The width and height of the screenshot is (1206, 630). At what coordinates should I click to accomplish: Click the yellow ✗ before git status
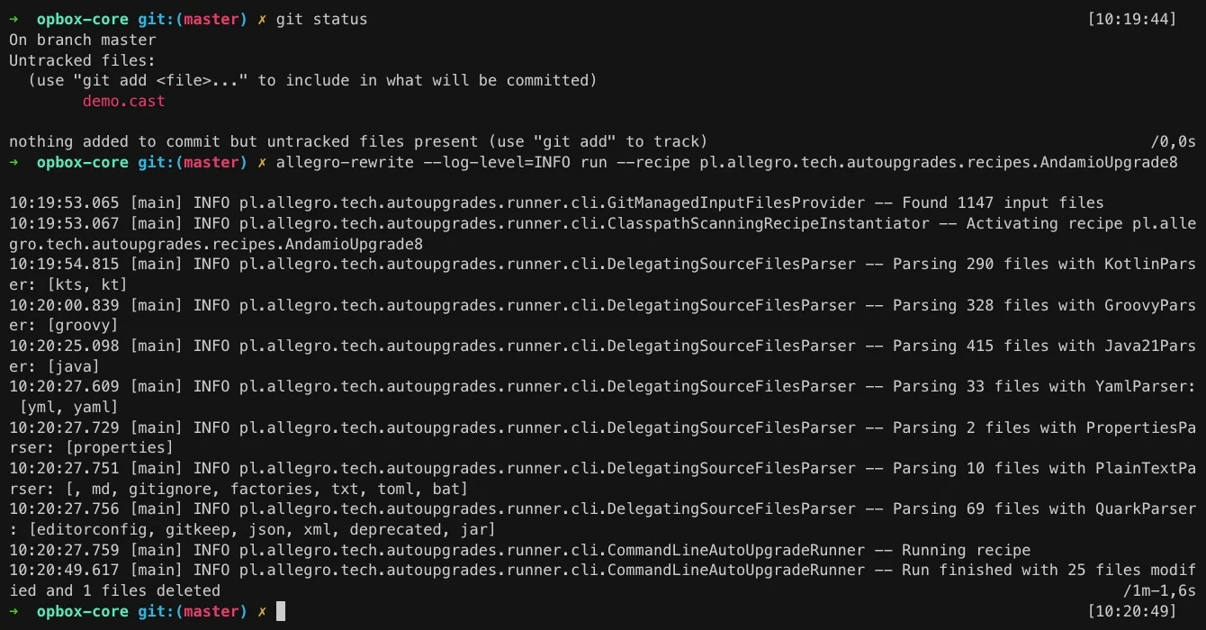point(262,19)
